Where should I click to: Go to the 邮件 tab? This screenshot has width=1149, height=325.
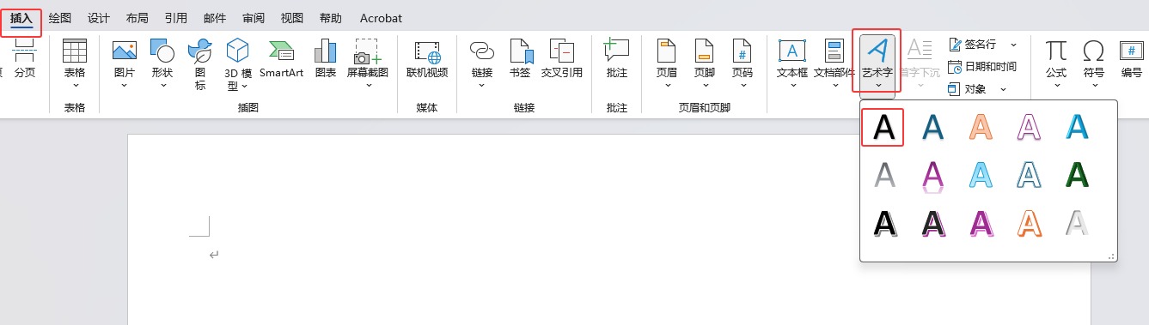(x=215, y=18)
